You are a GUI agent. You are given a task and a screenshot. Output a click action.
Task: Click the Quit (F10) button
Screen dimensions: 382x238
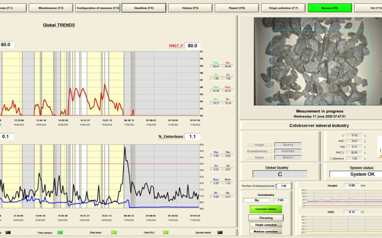coord(368,8)
